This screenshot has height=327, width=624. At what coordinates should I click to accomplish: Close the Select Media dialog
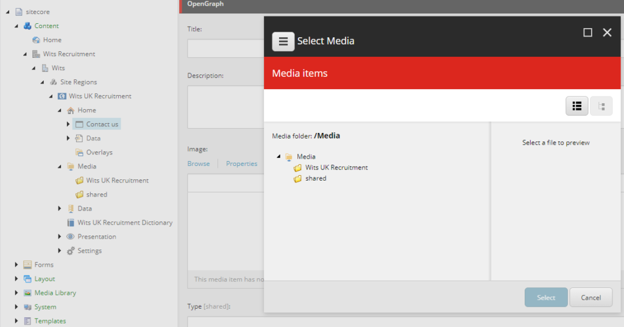[607, 33]
